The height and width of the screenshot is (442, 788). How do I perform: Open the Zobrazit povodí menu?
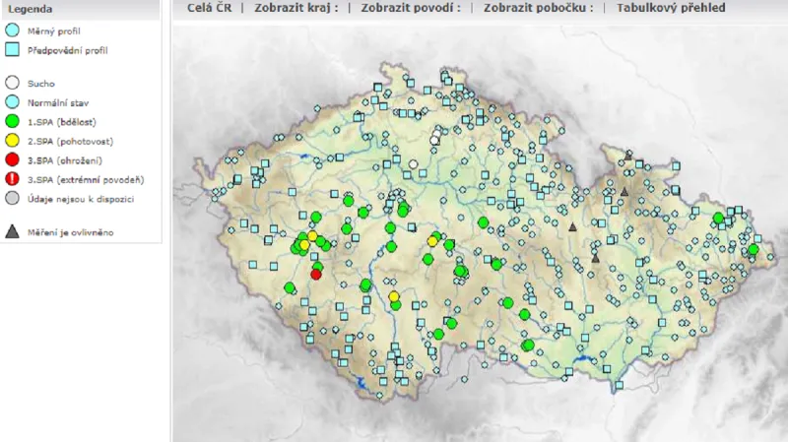pos(411,8)
